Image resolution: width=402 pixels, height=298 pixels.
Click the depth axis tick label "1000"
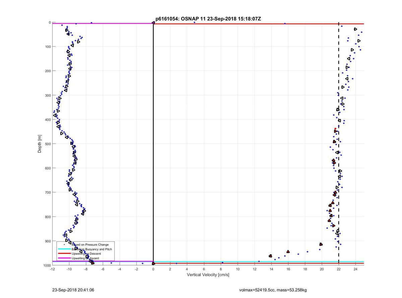tap(47, 265)
